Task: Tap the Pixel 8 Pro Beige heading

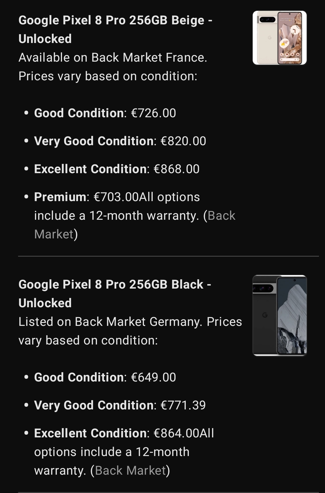Action: pos(115,29)
